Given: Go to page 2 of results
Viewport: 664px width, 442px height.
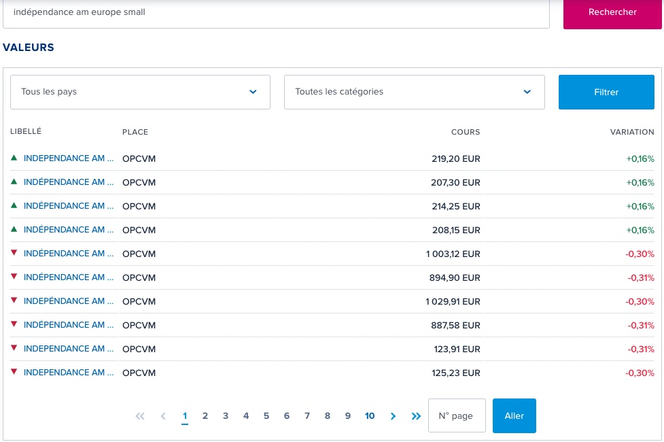Looking at the screenshot, I should pos(205,416).
